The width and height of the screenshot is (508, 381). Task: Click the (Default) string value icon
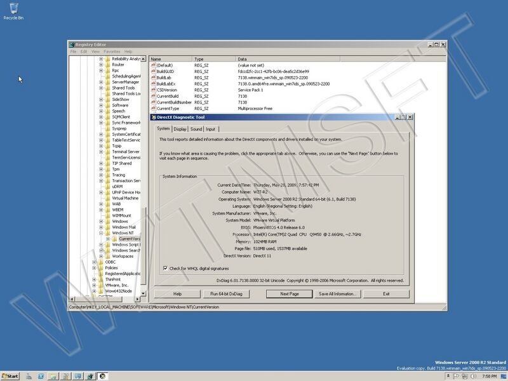pos(153,65)
